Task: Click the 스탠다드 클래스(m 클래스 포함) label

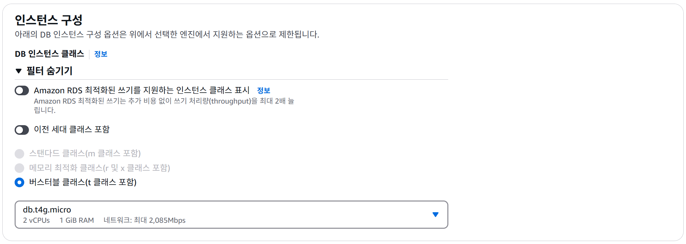Action: (85, 153)
